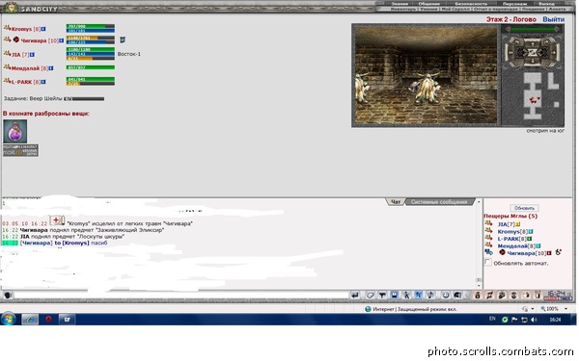Image resolution: width=579 pixels, height=361 pixels.
Task: Send the chat message with the enter arrow
Action: [355, 296]
